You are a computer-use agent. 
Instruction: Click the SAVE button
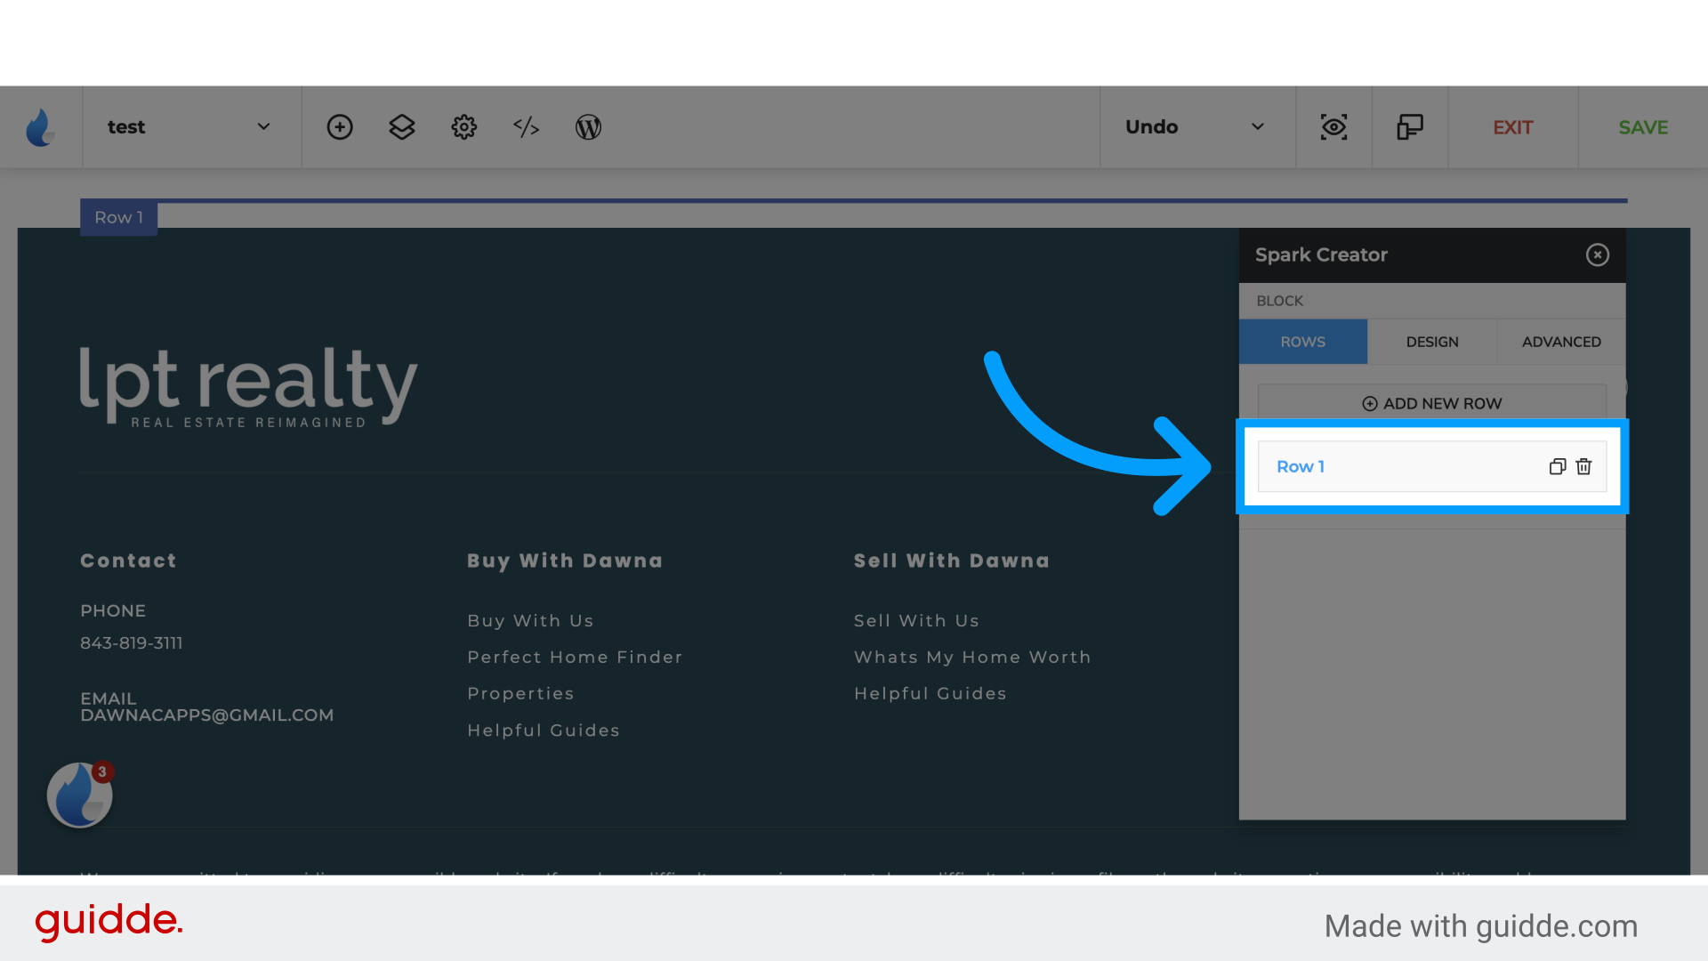coord(1642,126)
